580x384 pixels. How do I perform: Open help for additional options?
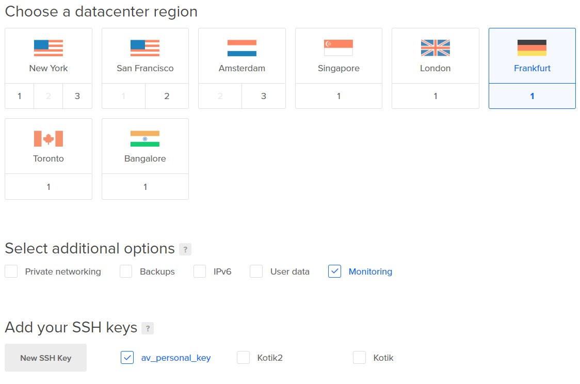pos(185,250)
